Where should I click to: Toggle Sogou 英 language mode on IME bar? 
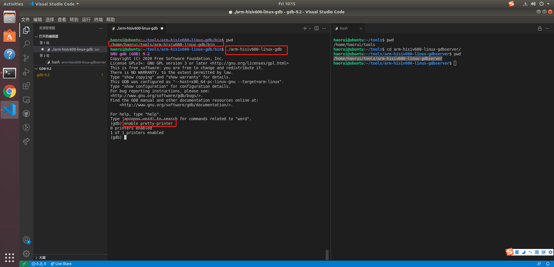click(x=517, y=252)
